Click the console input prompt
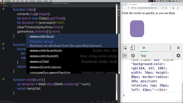 coord(152,95)
